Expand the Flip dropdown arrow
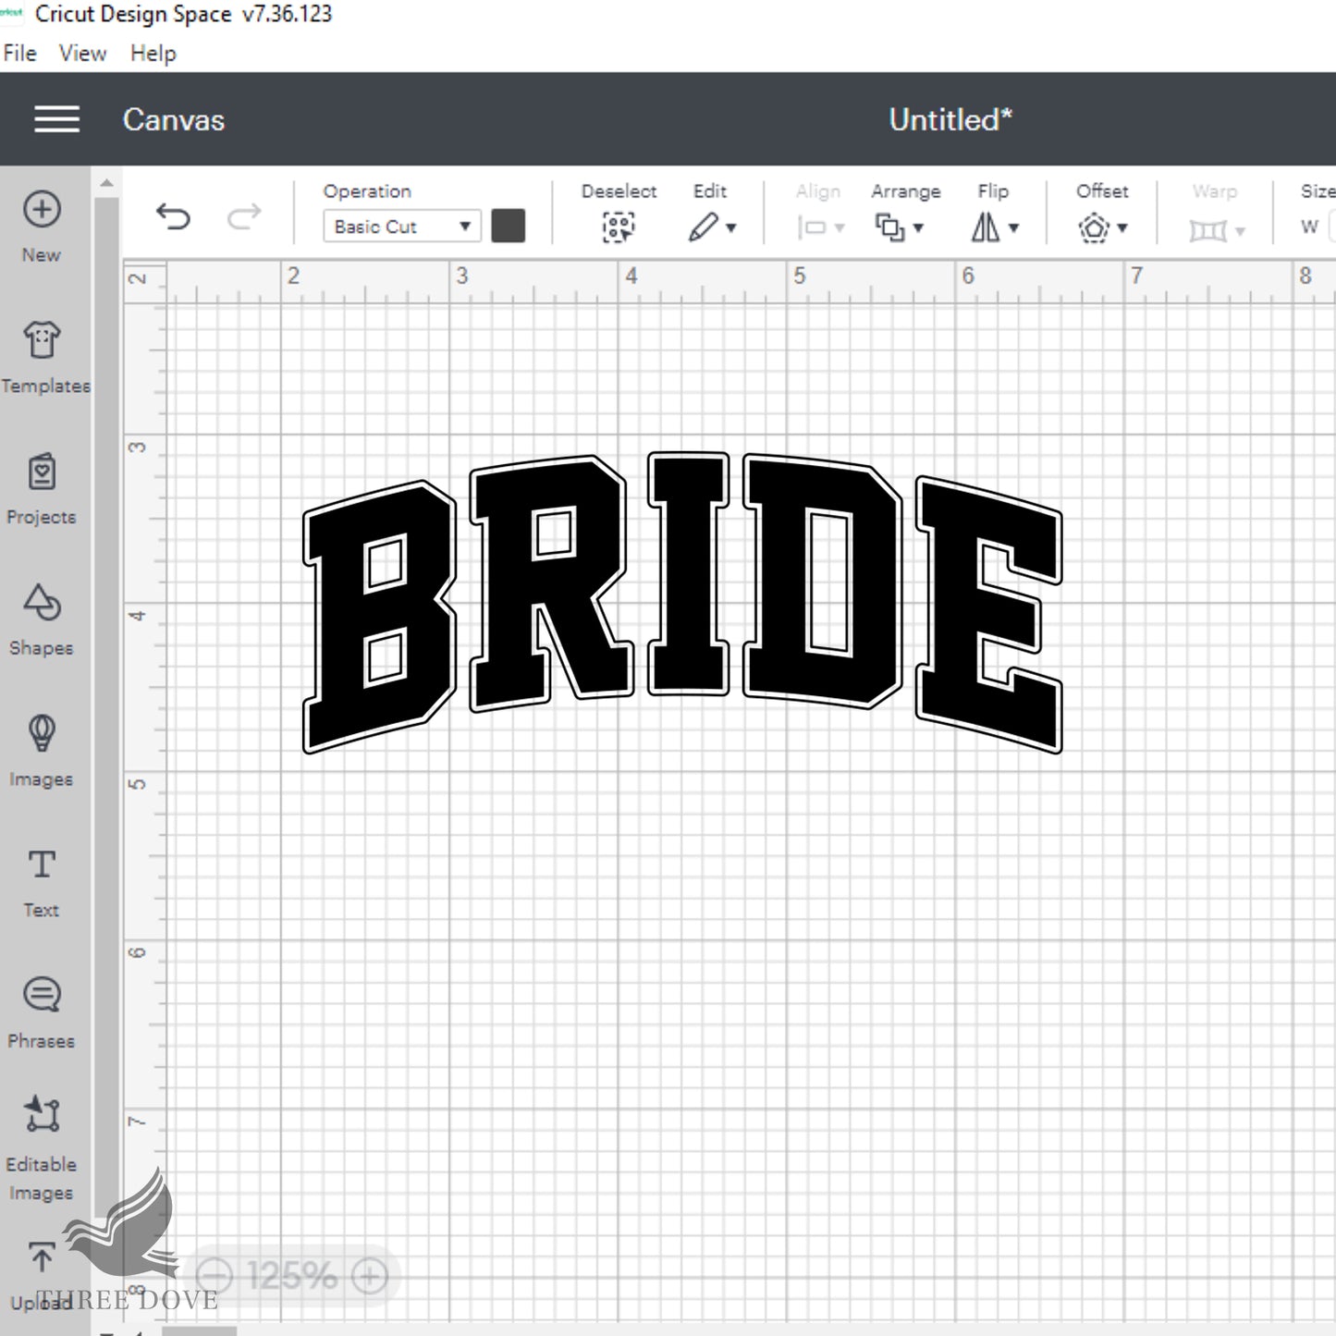Image resolution: width=1336 pixels, height=1336 pixels. 1013,228
